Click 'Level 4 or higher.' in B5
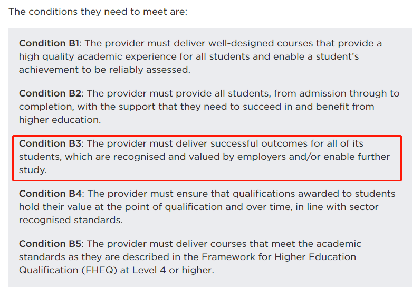 [173, 270]
